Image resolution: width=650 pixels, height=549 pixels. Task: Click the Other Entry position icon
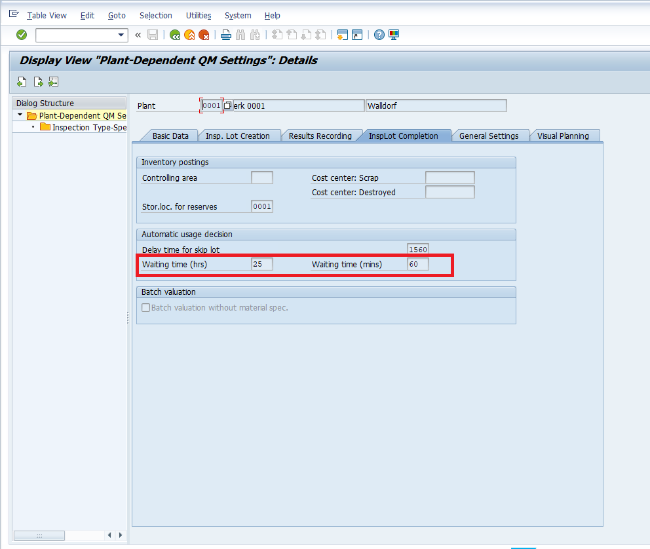(54, 82)
